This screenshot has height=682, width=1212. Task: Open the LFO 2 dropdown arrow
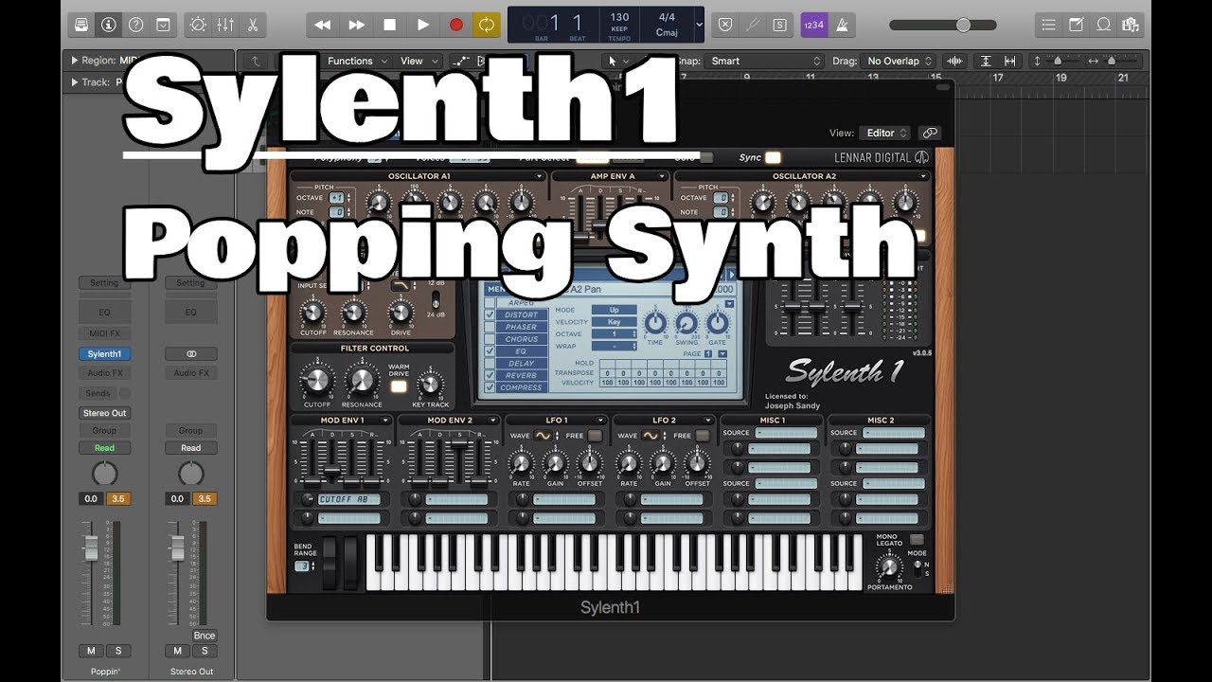coord(708,420)
